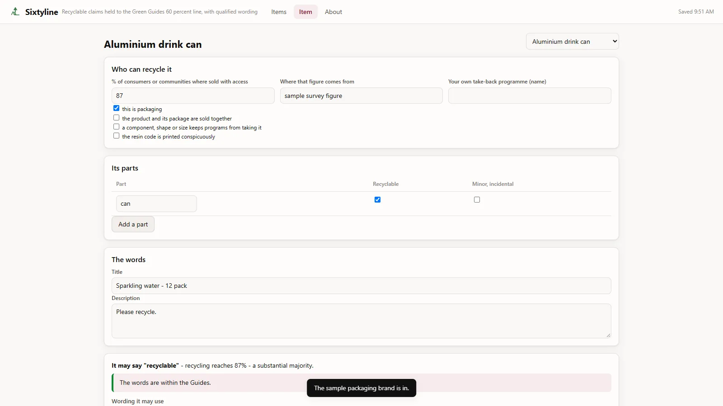Uncheck 'this is packaging' checkbox

point(117,108)
